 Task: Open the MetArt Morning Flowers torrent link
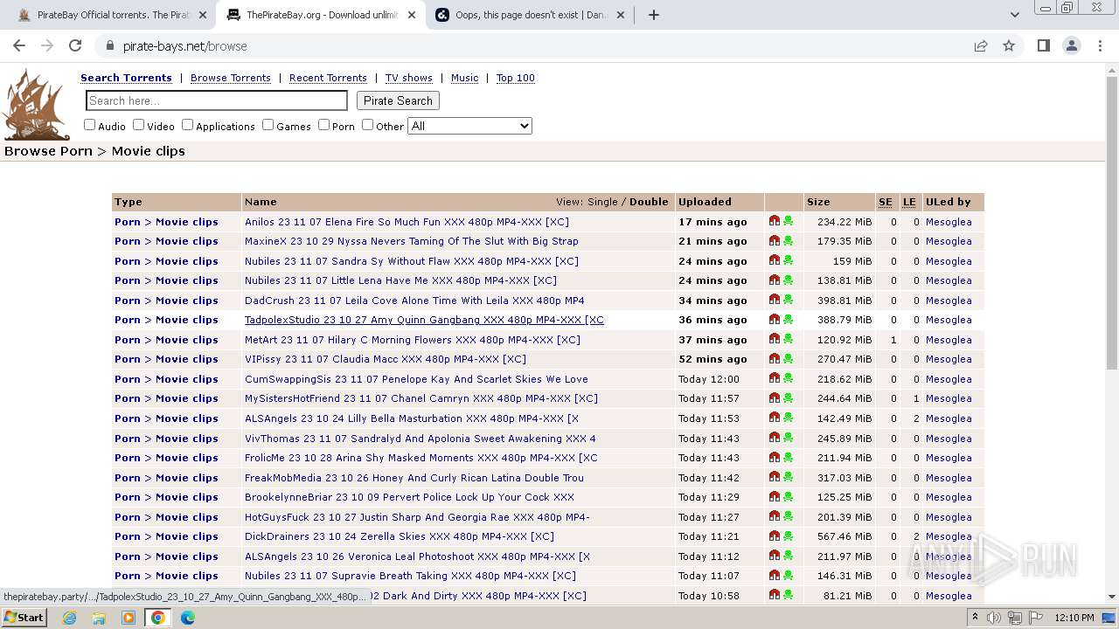coord(413,340)
